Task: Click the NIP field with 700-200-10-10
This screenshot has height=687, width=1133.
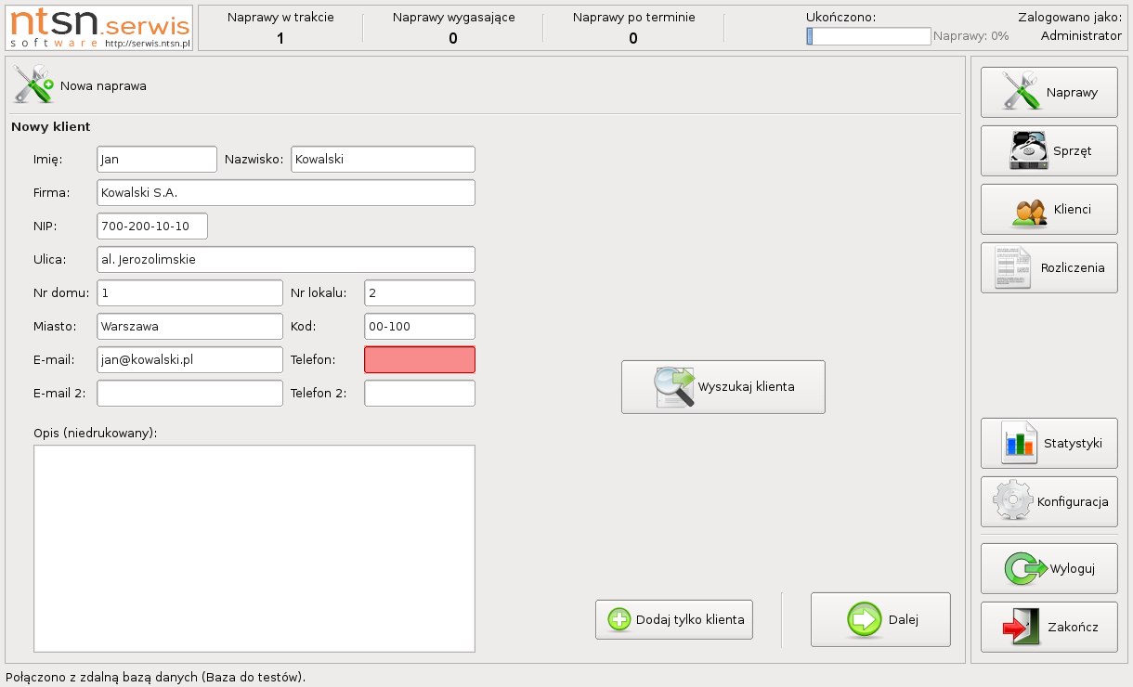Action: (x=151, y=226)
